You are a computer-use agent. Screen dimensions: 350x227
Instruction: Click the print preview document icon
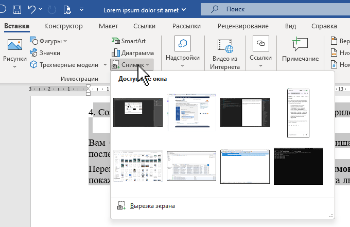pos(67,10)
